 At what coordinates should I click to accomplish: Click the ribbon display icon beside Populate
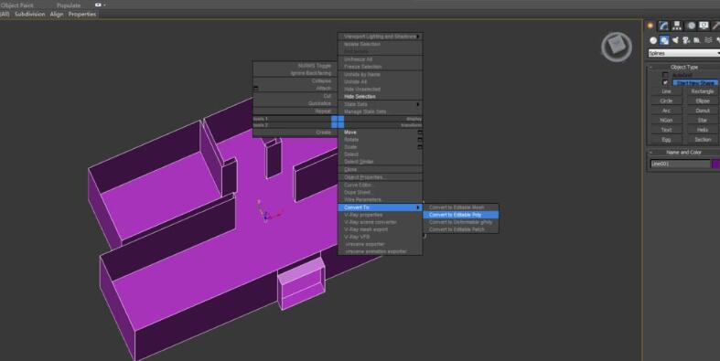pos(98,5)
